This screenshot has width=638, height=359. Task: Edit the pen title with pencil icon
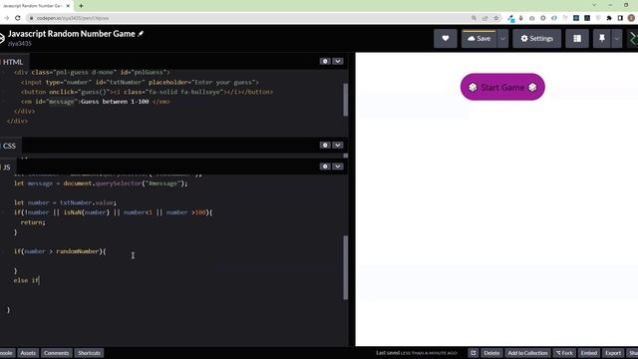coord(141,34)
